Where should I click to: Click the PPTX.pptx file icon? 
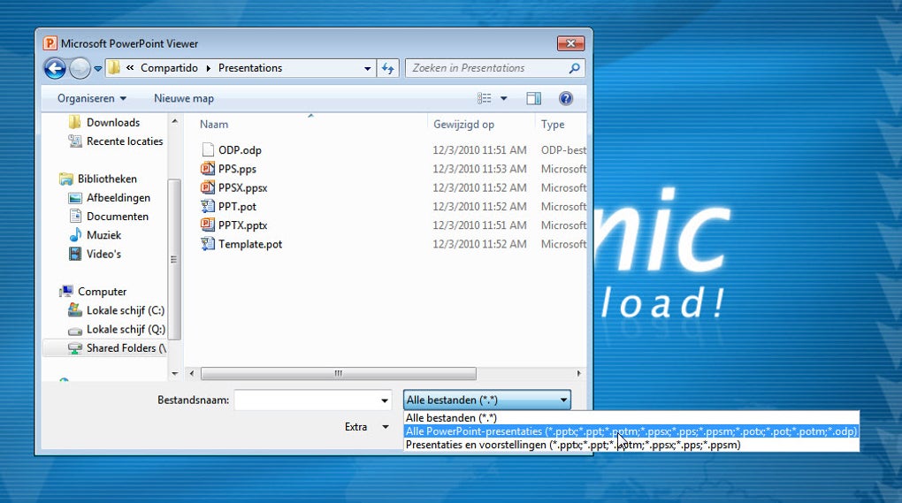point(208,225)
